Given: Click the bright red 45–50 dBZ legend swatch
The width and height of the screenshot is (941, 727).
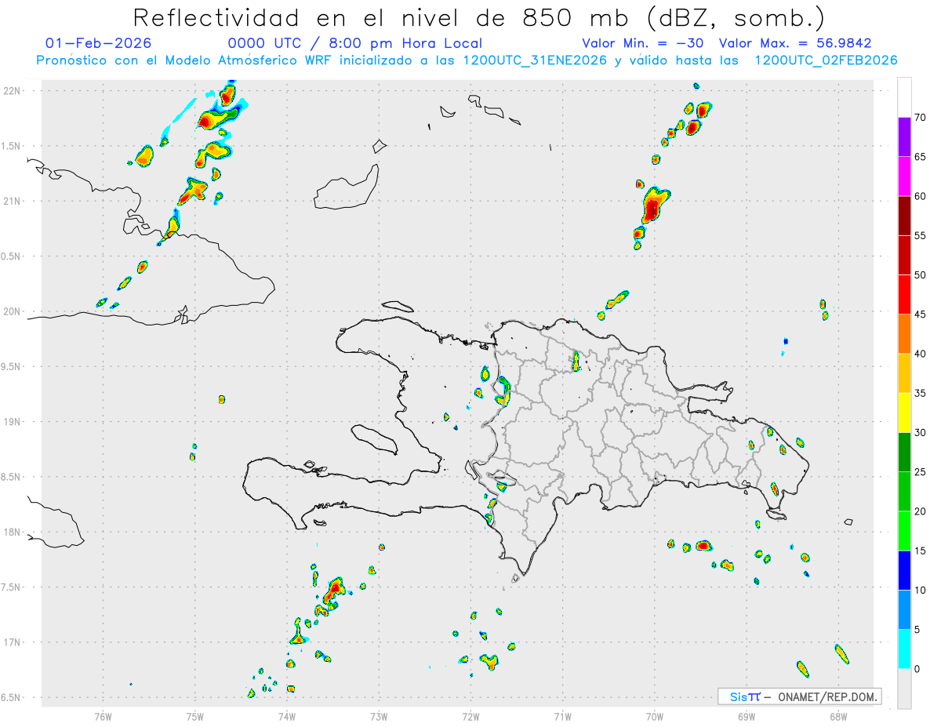Looking at the screenshot, I should (904, 295).
